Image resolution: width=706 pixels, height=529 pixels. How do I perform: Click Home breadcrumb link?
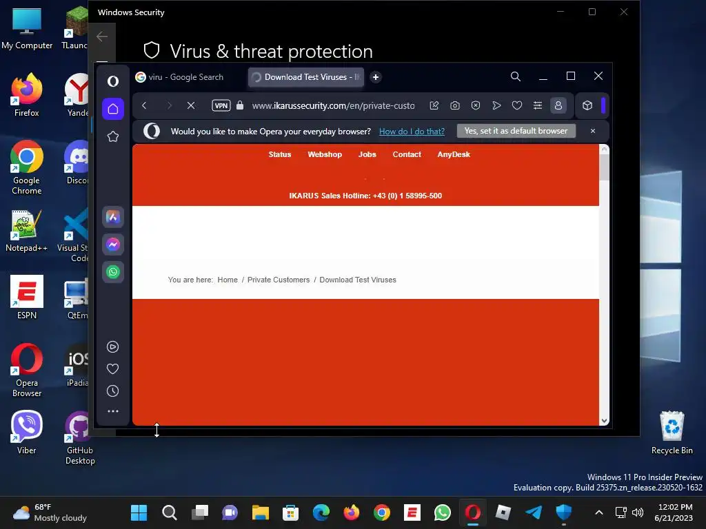tap(228, 280)
